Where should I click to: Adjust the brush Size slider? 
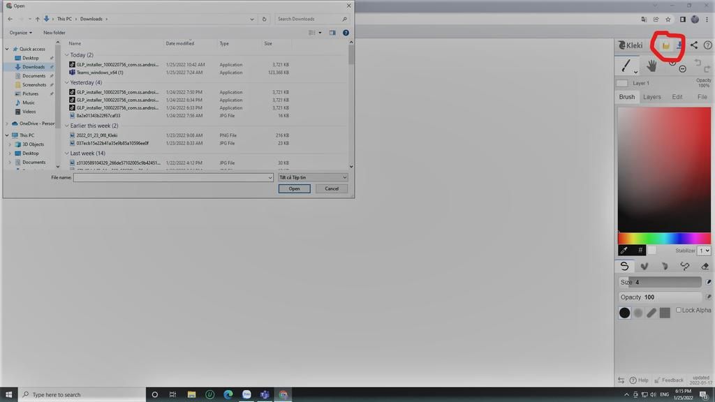click(x=660, y=282)
